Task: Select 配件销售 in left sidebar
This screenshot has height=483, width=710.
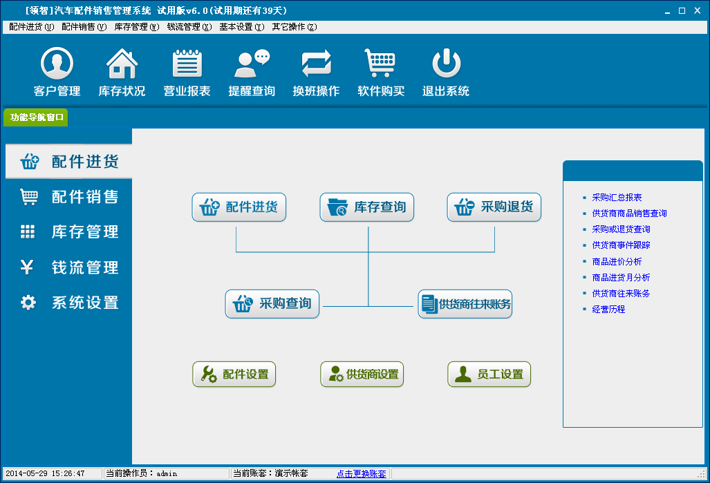Action: (69, 197)
